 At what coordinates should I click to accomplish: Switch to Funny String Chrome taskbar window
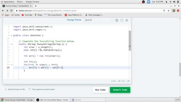click(x=18, y=100)
